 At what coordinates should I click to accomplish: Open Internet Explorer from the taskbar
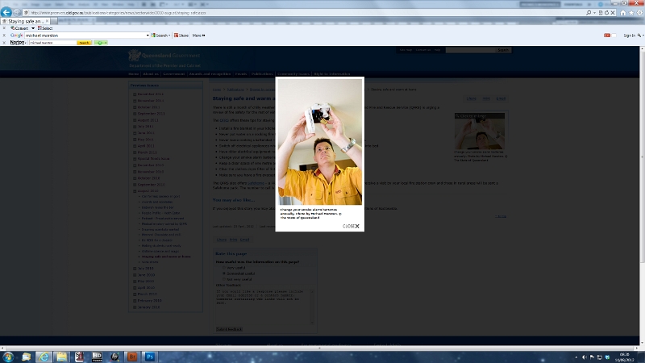pyautogui.click(x=44, y=357)
